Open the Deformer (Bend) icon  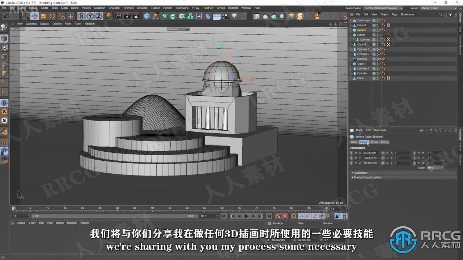tap(208, 16)
